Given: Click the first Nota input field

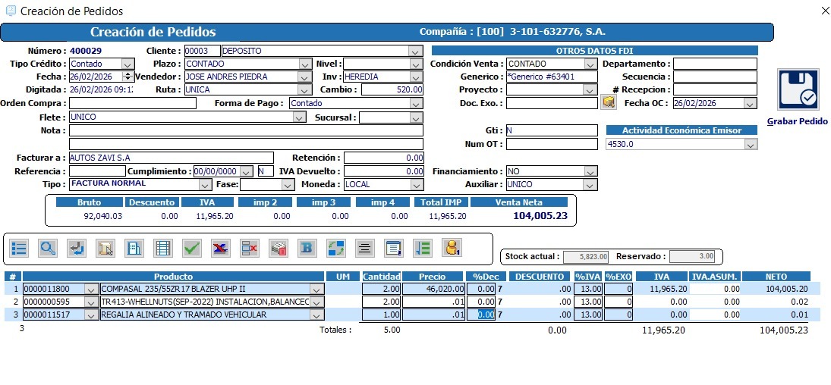Looking at the screenshot, I should pyautogui.click(x=246, y=130).
